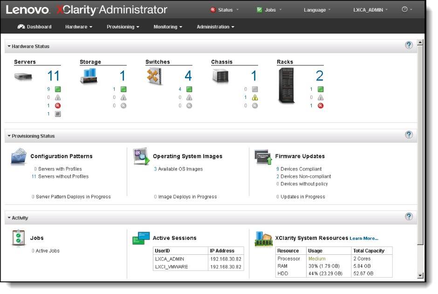Open help for Hardware Status section

coord(409,45)
